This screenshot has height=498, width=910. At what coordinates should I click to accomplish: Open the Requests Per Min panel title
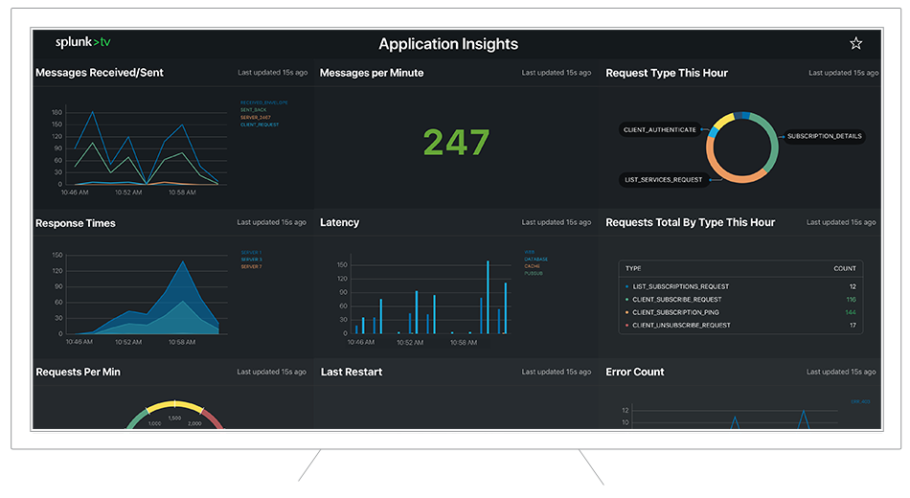tap(78, 372)
